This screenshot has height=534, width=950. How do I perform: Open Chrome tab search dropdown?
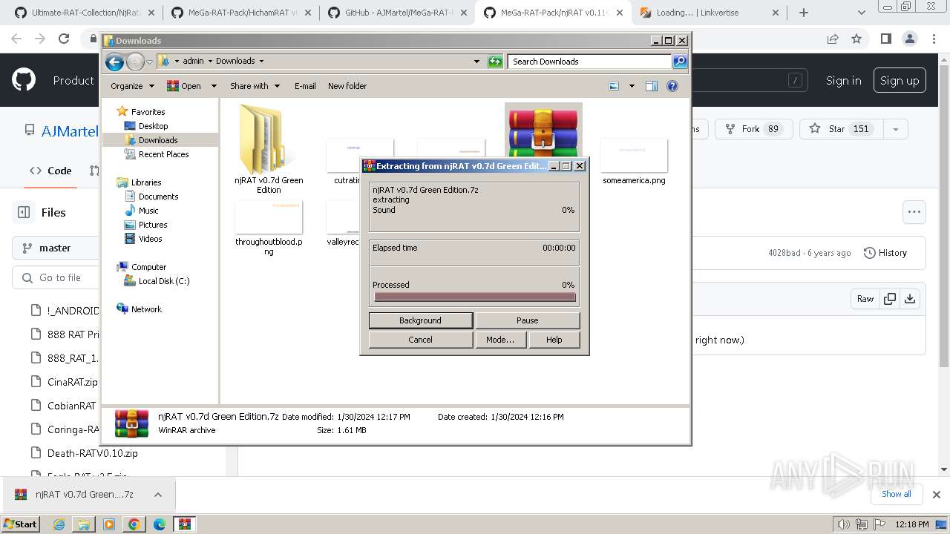pos(862,13)
